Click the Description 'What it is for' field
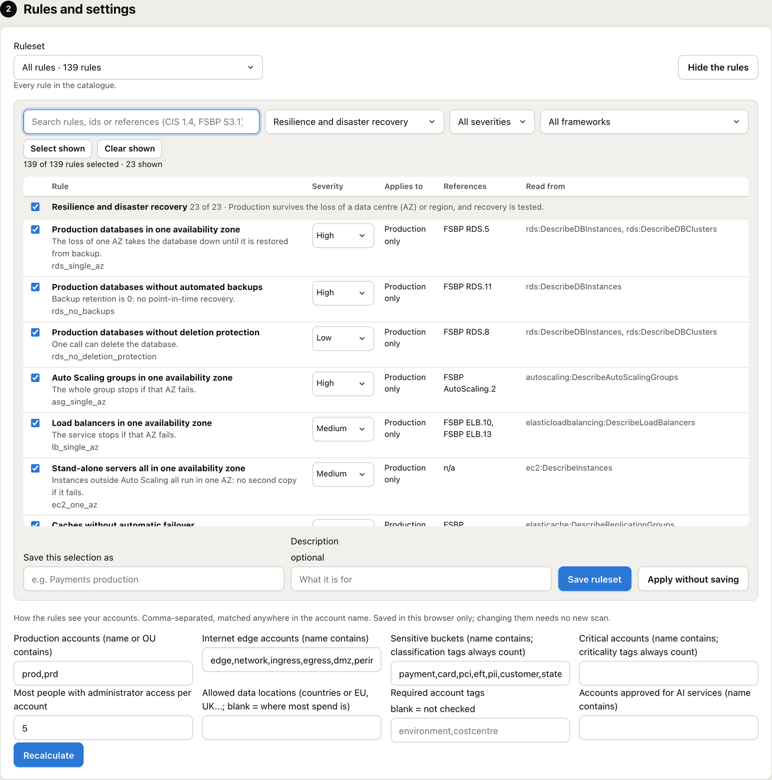772x780 pixels. coord(421,579)
